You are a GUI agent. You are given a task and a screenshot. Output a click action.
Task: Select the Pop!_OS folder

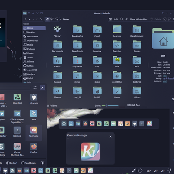[77, 93]
